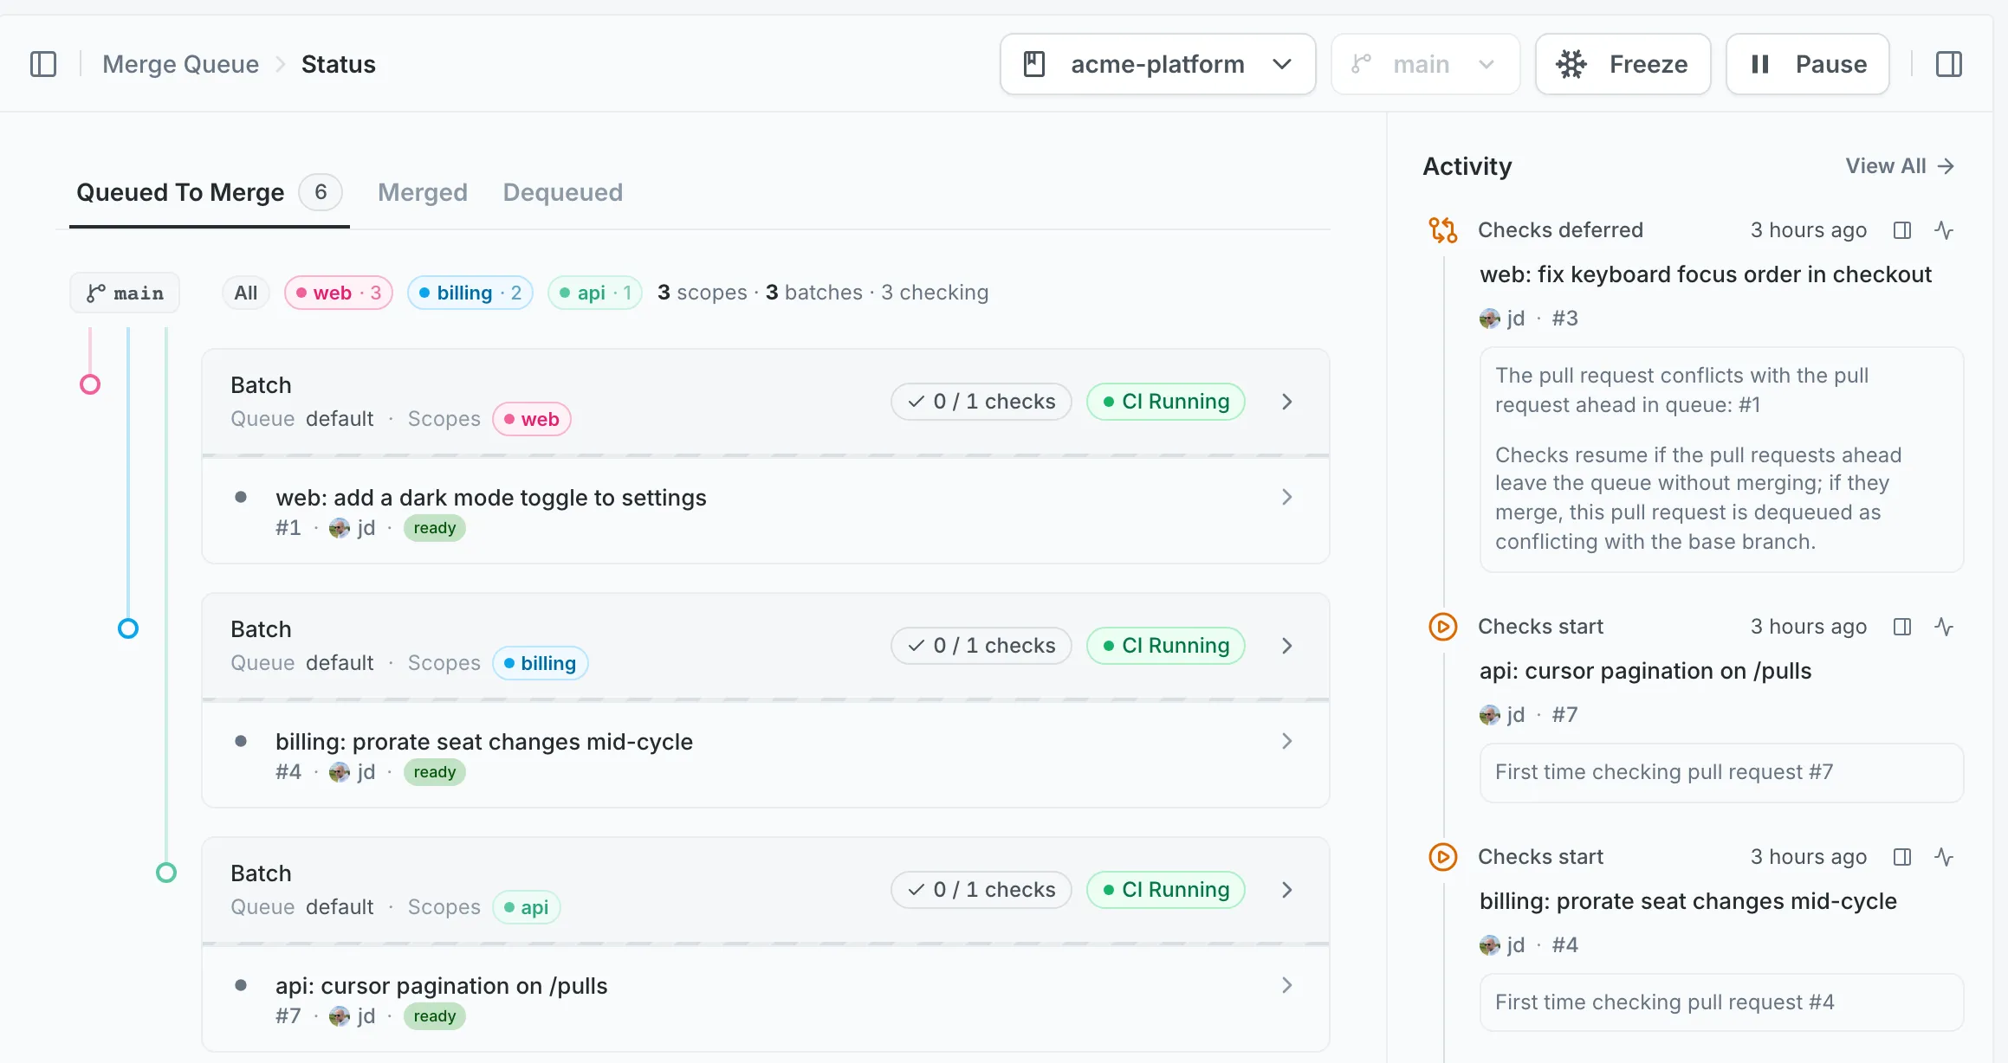Expand the billing batch chevron
2008x1063 pixels.
[1287, 646]
